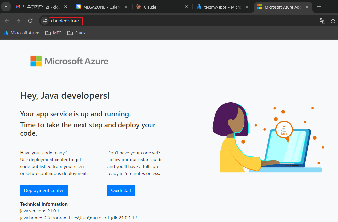This screenshot has width=338, height=222.
Task: Open the Quickstart guide button
Action: click(121, 190)
